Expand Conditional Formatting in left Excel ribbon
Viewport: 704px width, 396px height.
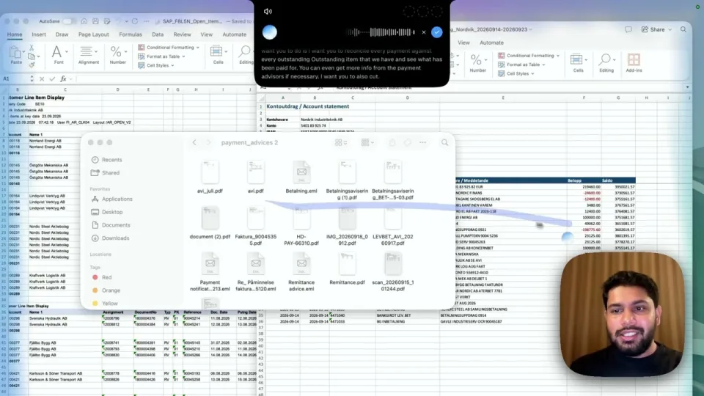pyautogui.click(x=169, y=47)
